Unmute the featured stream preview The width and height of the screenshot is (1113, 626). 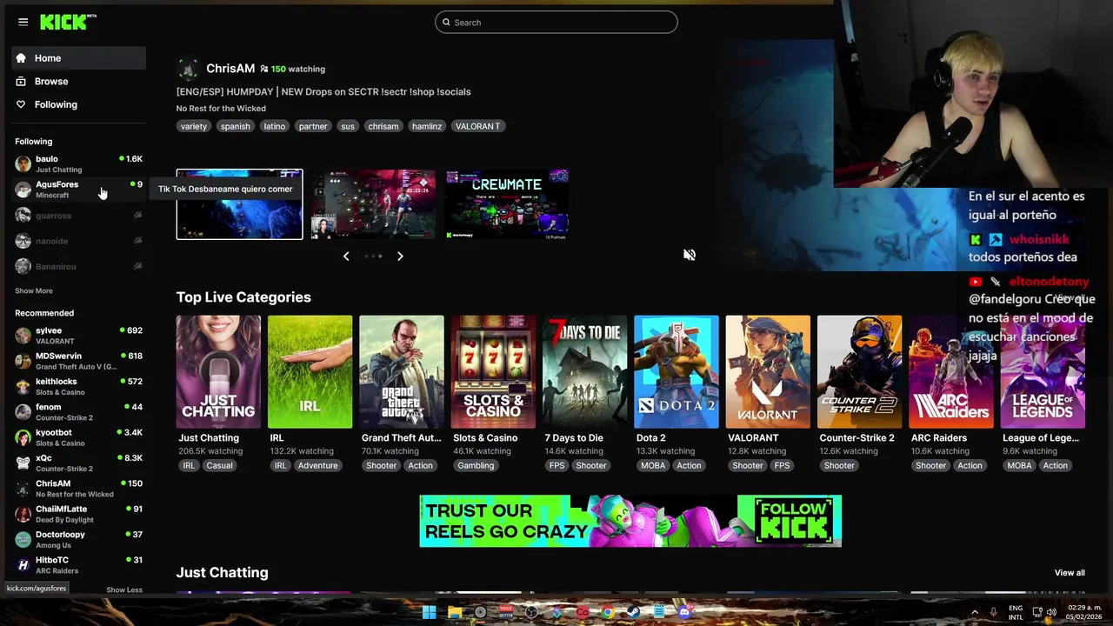pyautogui.click(x=690, y=255)
